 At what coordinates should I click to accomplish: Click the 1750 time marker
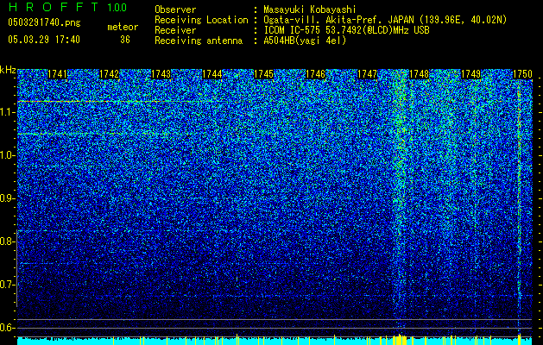(x=522, y=74)
